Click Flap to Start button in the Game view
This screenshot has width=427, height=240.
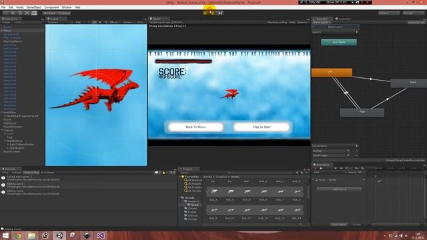click(x=262, y=127)
